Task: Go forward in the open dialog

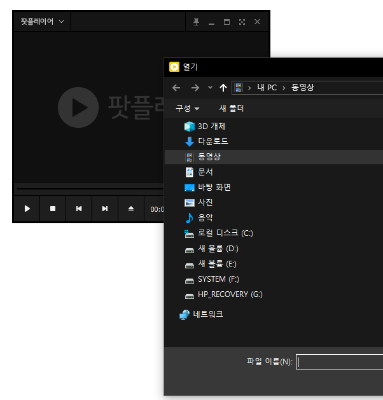Action: tap(195, 88)
